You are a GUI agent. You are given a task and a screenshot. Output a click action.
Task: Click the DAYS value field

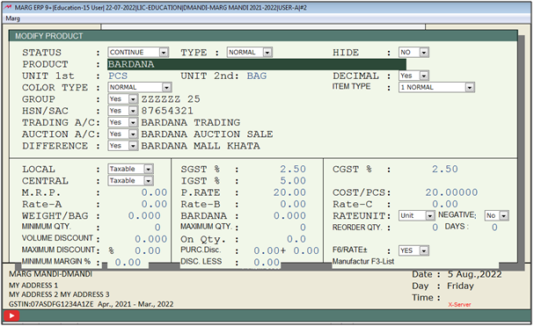tap(494, 228)
